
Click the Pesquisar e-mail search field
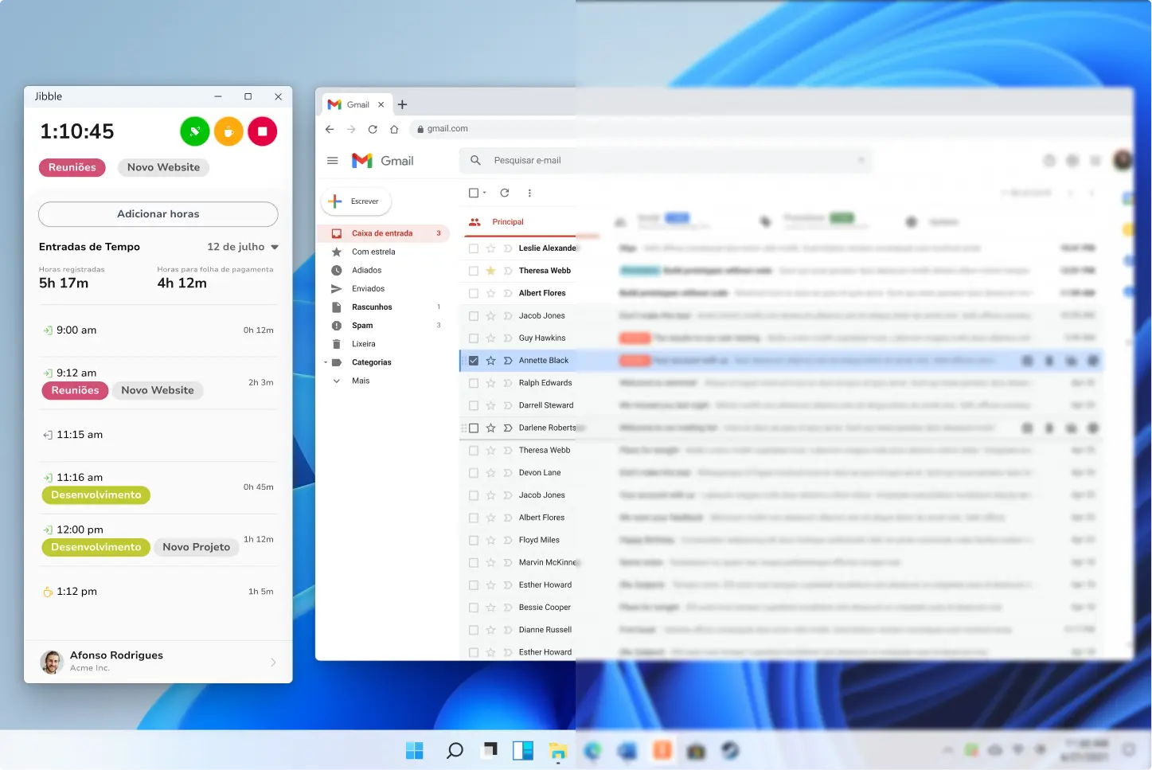coord(666,161)
